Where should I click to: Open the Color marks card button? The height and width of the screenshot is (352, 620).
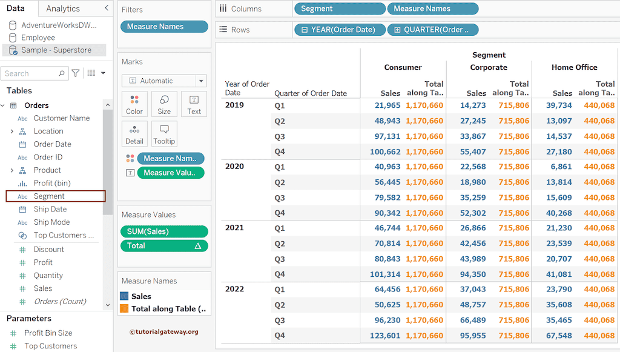point(134,104)
